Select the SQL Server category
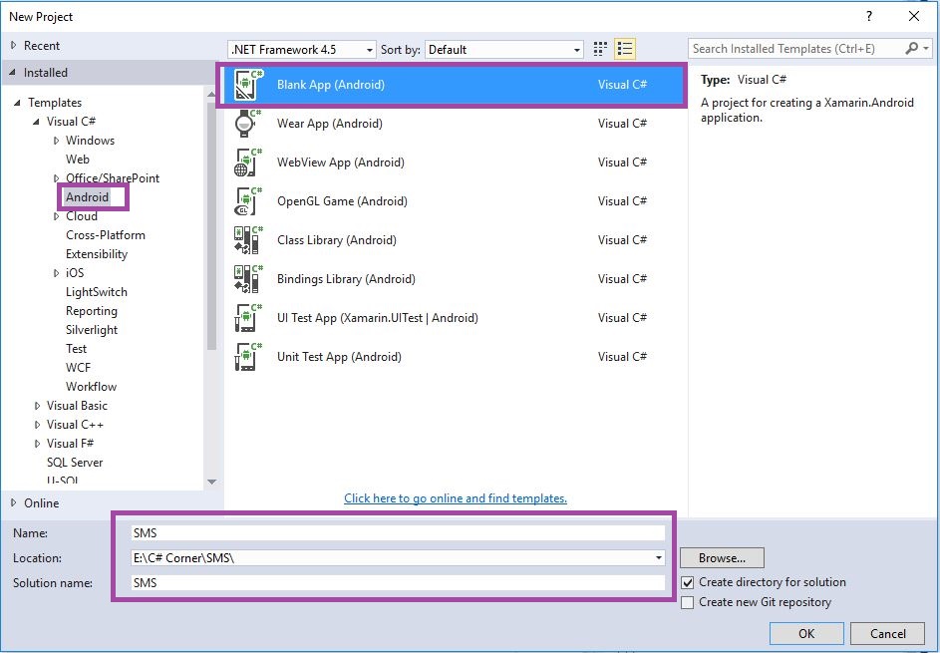 tap(75, 463)
